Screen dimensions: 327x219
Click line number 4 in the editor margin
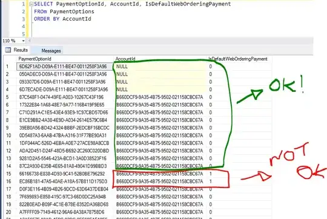(x=24, y=27)
